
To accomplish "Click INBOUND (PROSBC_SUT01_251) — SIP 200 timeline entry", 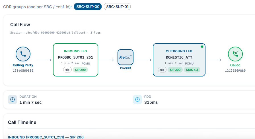I will click(x=46, y=137).
